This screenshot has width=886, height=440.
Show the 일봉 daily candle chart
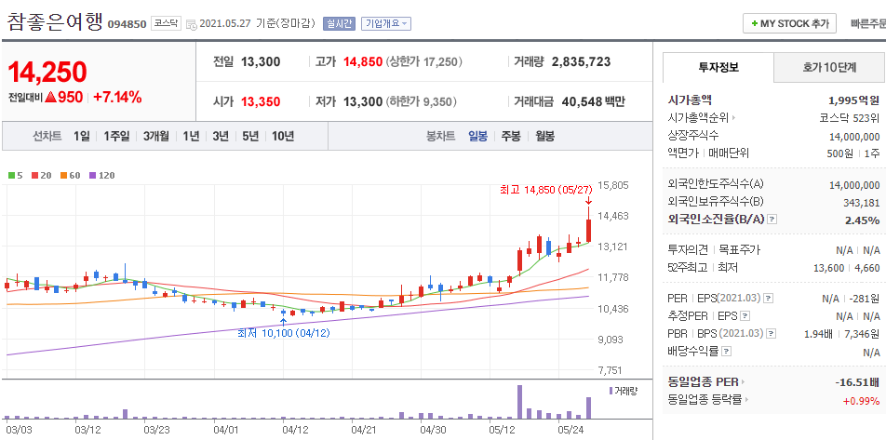477,136
